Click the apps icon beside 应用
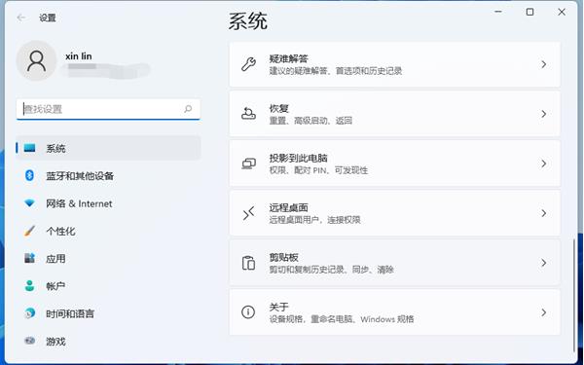This screenshot has height=365, width=584. pyautogui.click(x=29, y=258)
